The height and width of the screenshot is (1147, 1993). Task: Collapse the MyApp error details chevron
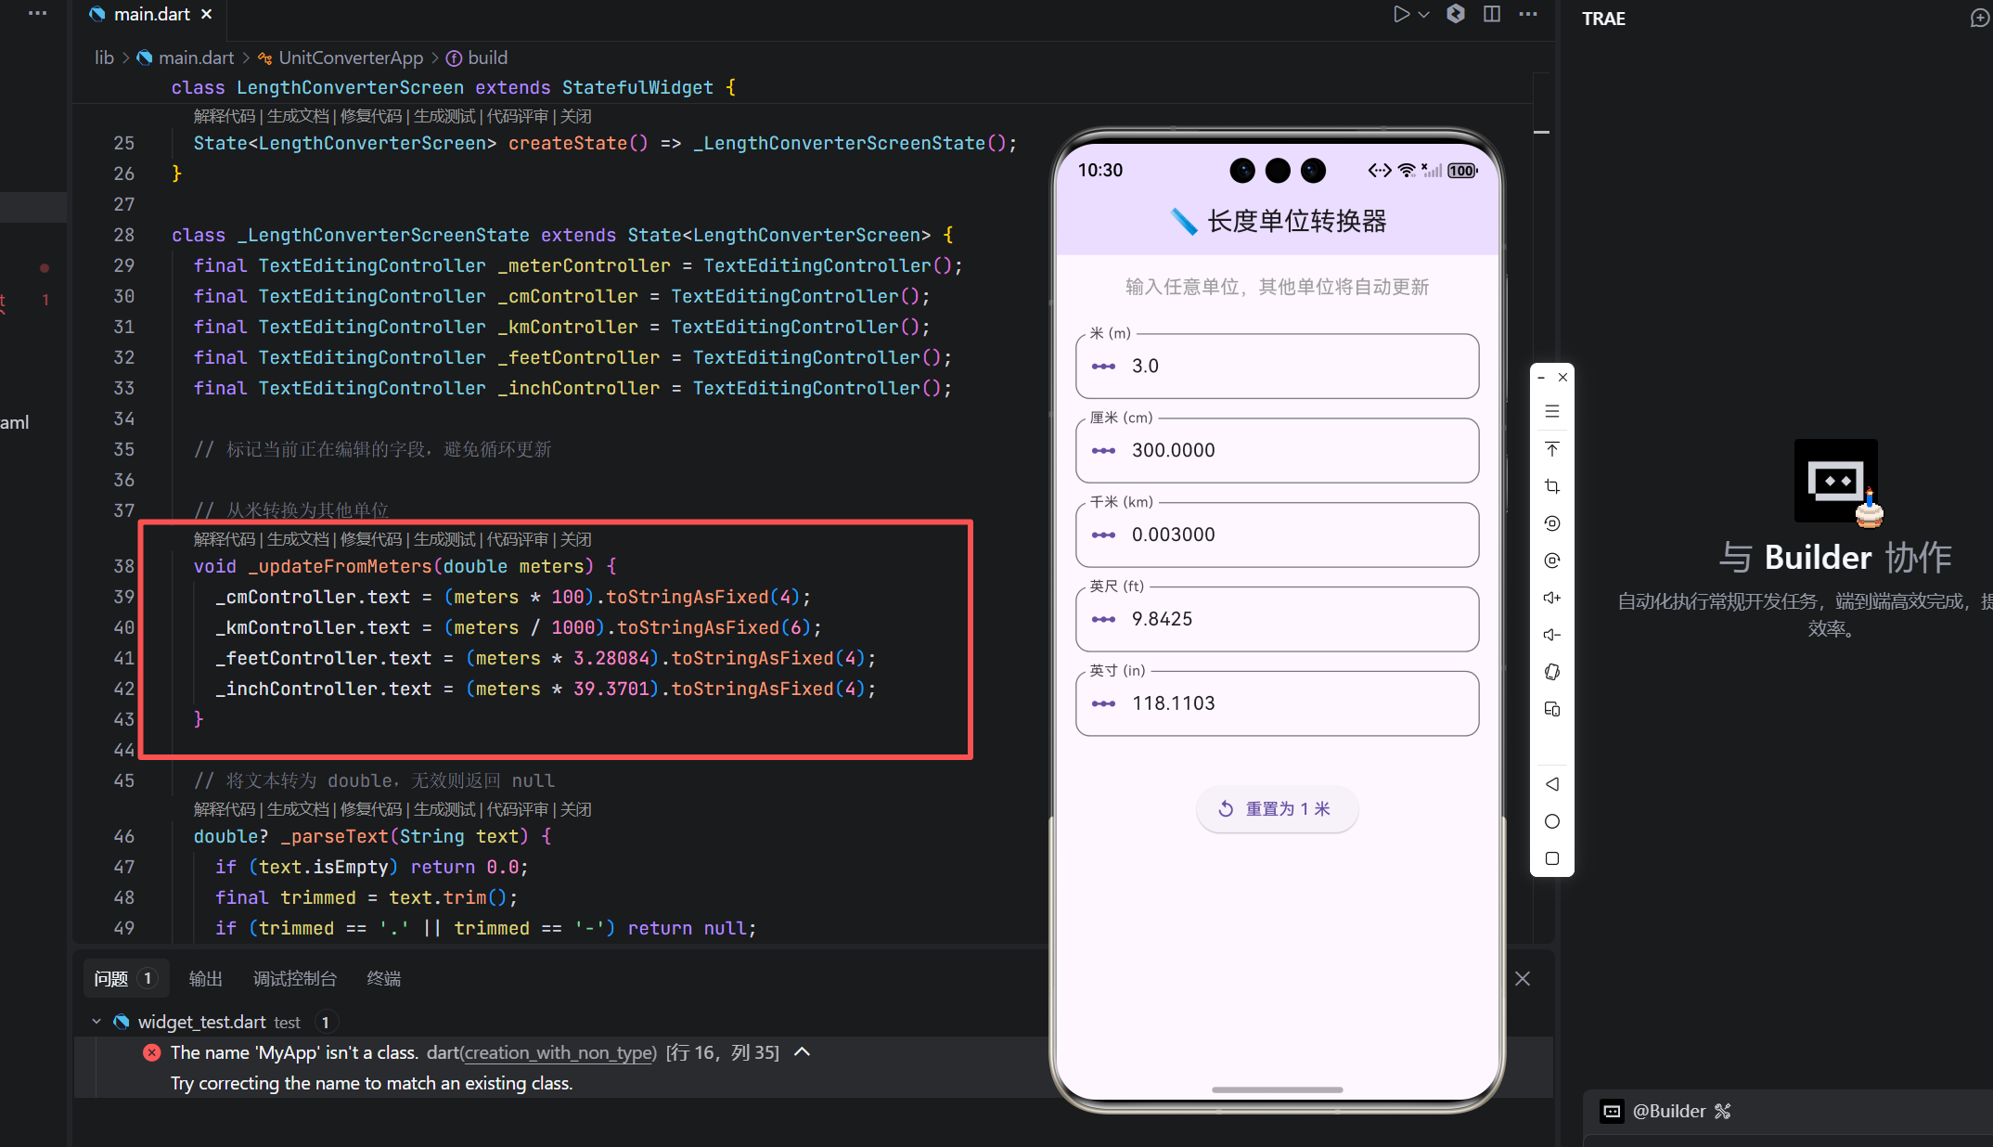click(803, 1051)
